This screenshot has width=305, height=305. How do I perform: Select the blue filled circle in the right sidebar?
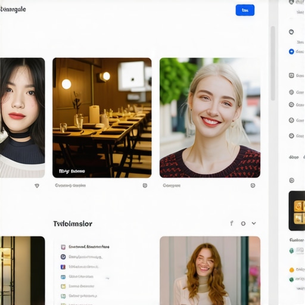tap(291, 52)
